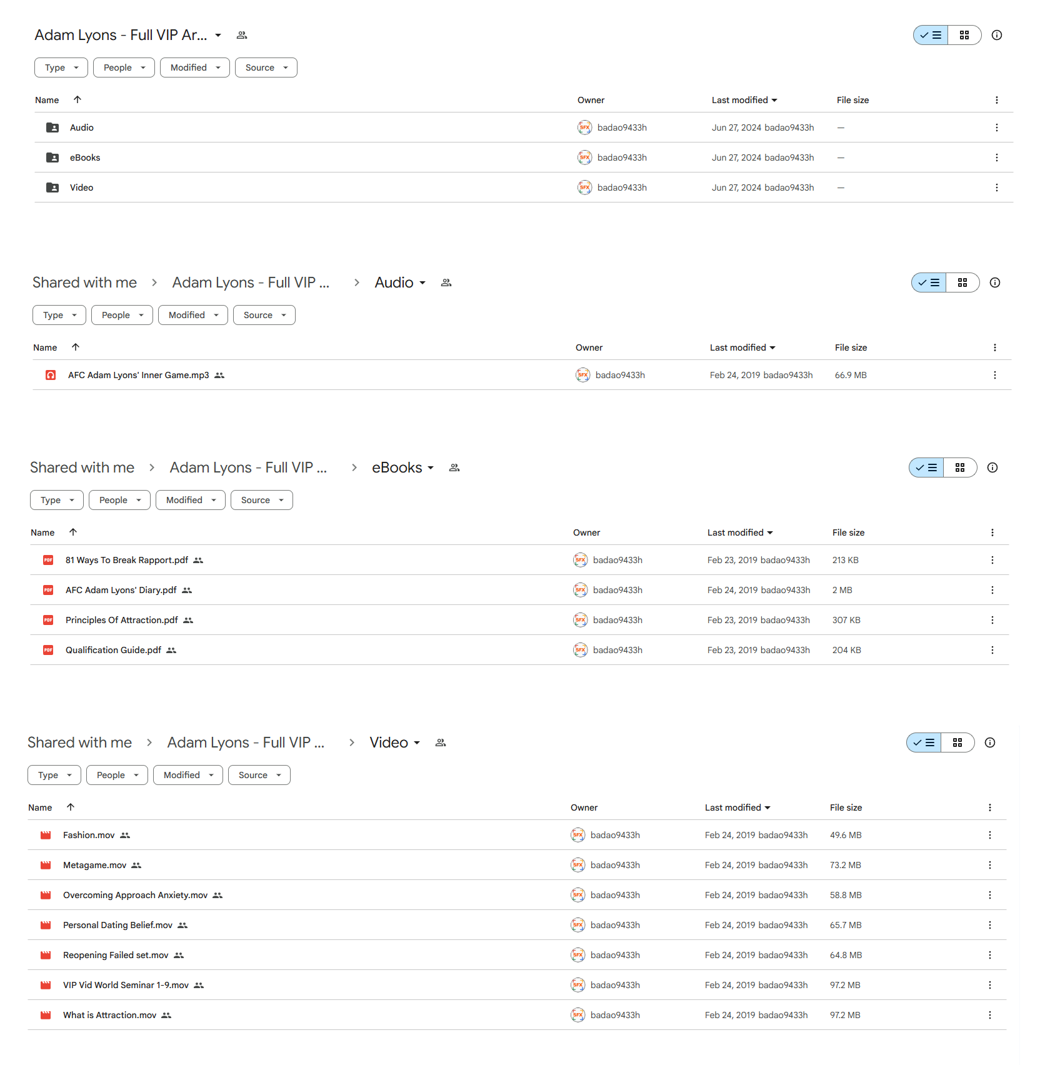Switch Video panel to list layout

coord(924,742)
